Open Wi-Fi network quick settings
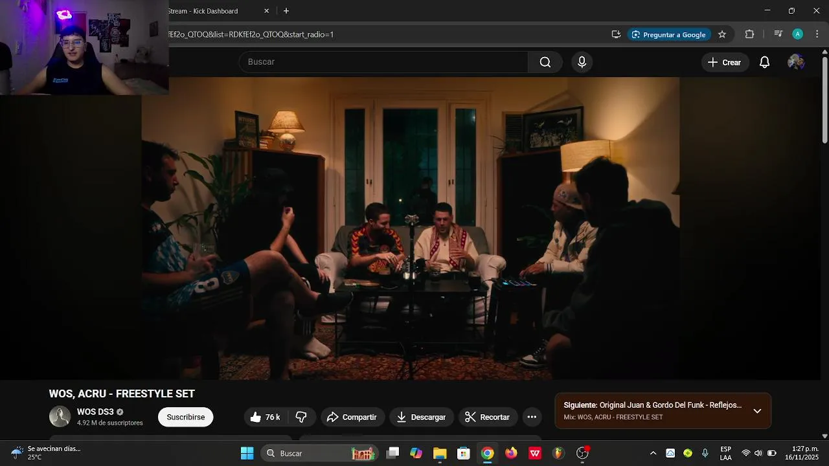This screenshot has height=466, width=829. click(x=746, y=453)
